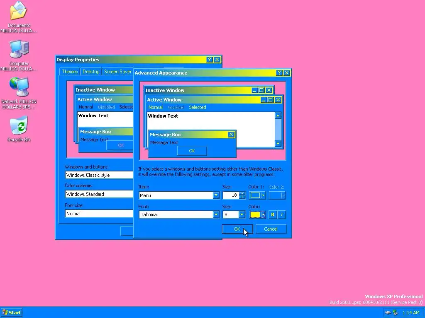425x318 pixels.
Task: Click the Normal menu item in Advanced preview
Action: [x=156, y=107]
